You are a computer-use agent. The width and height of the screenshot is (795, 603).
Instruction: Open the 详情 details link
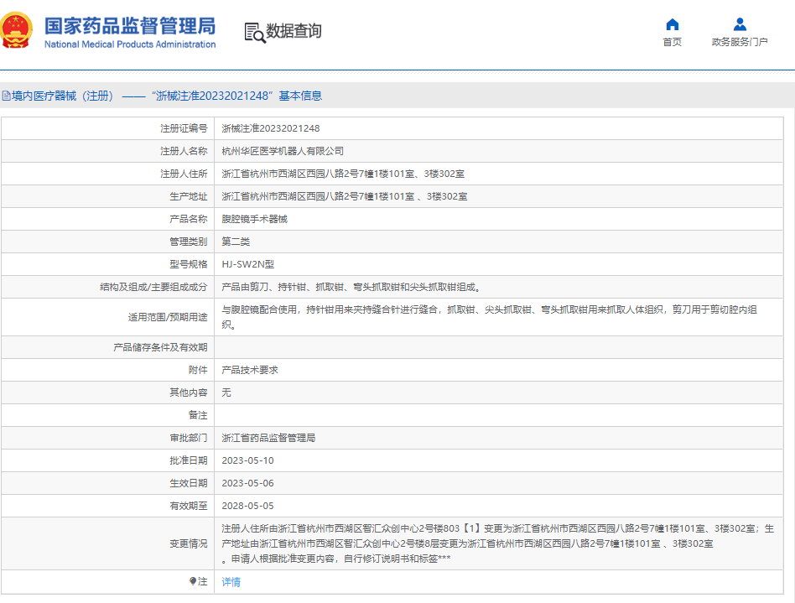(231, 582)
